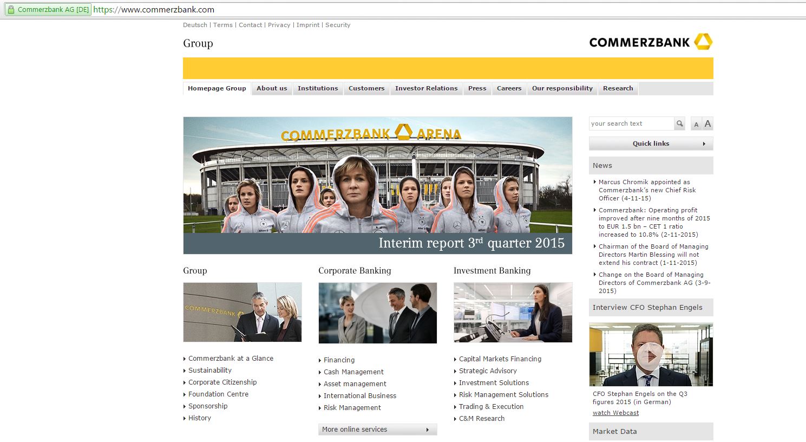Click the Corporate Banking photo
Screen dimensions: 806x442
378,313
